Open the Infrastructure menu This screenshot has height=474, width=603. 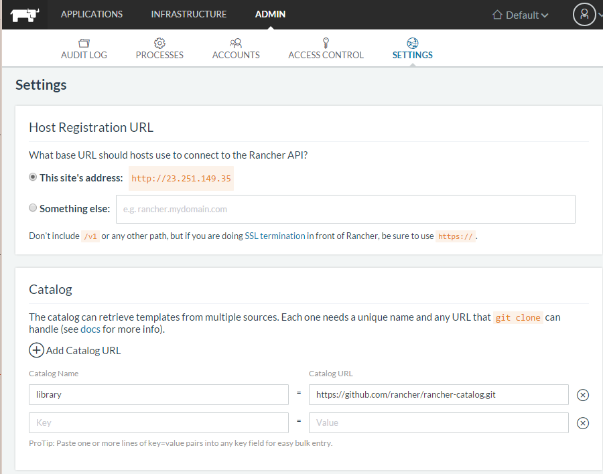[189, 14]
